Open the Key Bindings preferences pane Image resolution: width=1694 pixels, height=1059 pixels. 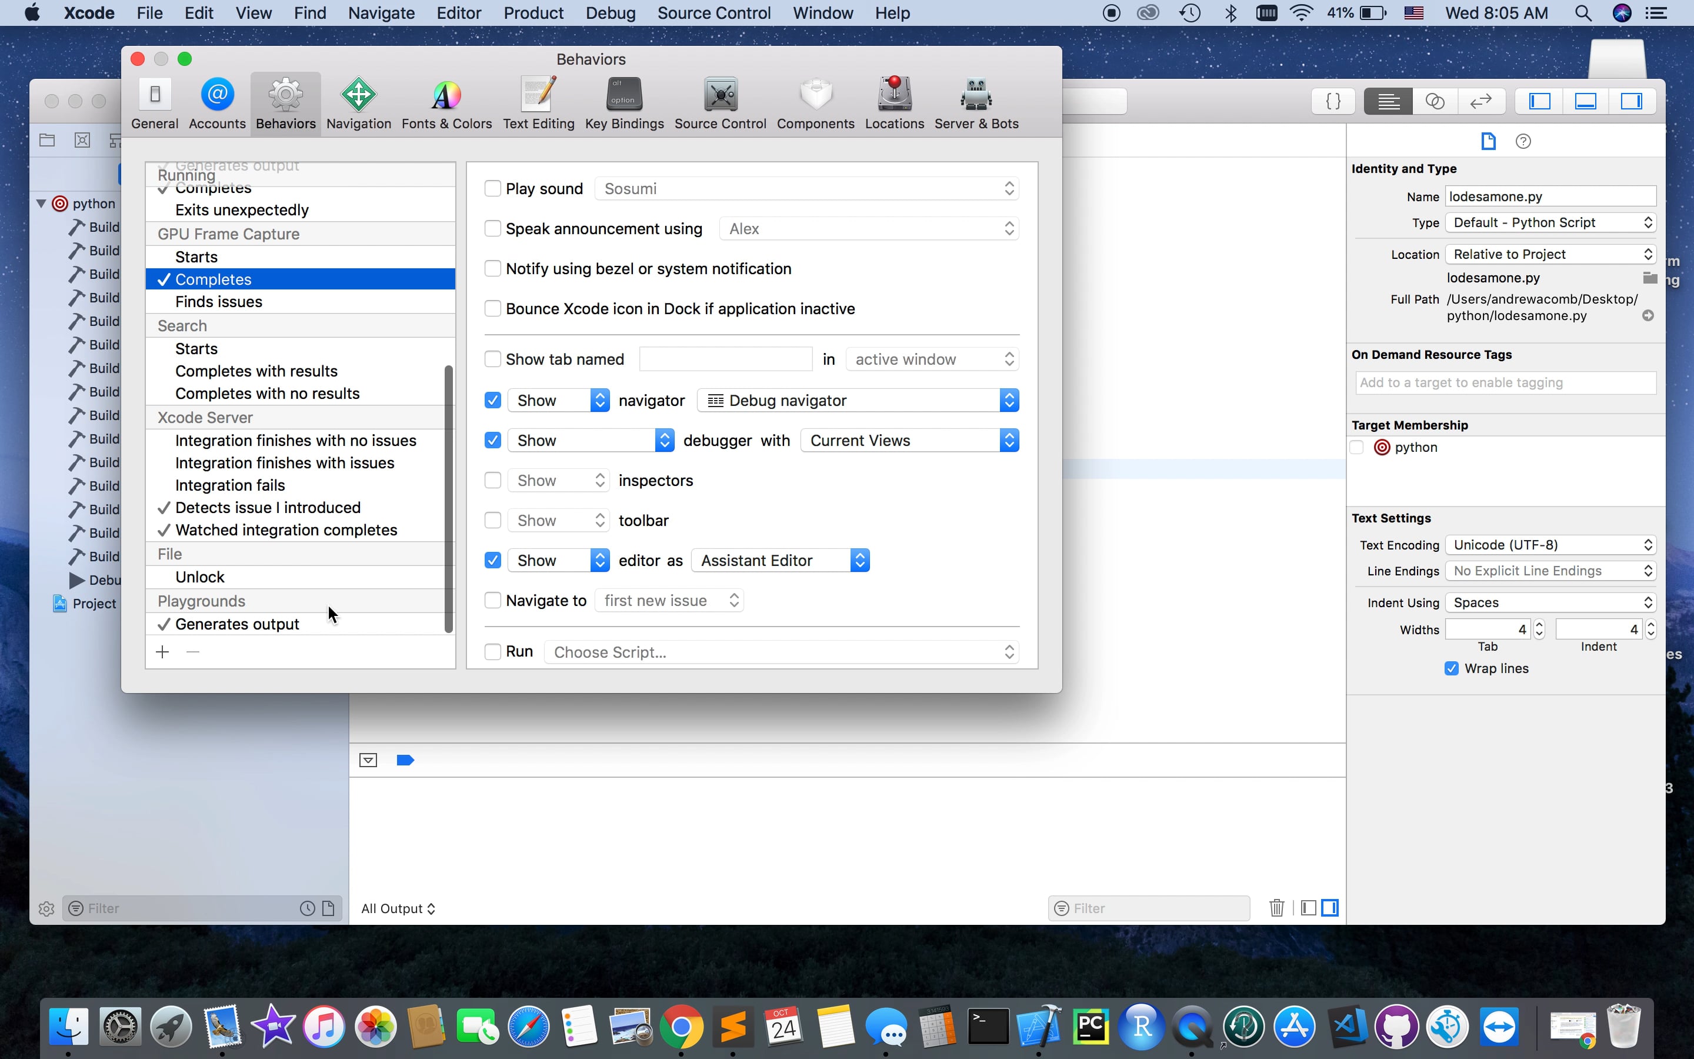[x=623, y=104]
